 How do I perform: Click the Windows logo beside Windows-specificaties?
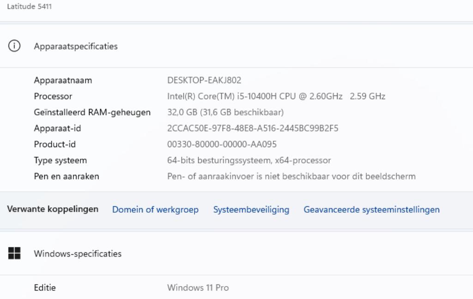[14, 253]
